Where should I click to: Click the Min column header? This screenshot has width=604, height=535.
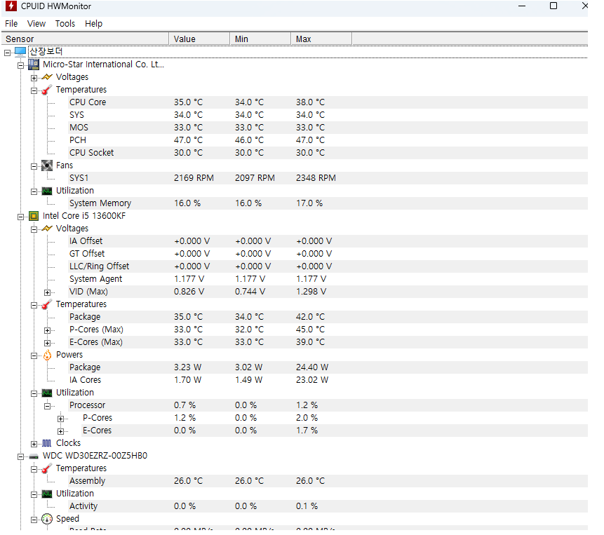point(260,39)
